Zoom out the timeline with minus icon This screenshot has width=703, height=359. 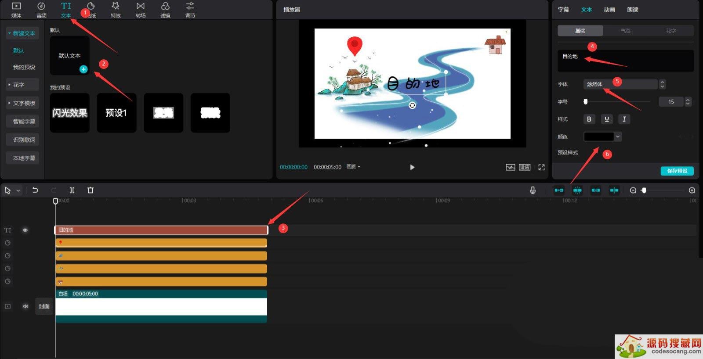[x=633, y=190]
